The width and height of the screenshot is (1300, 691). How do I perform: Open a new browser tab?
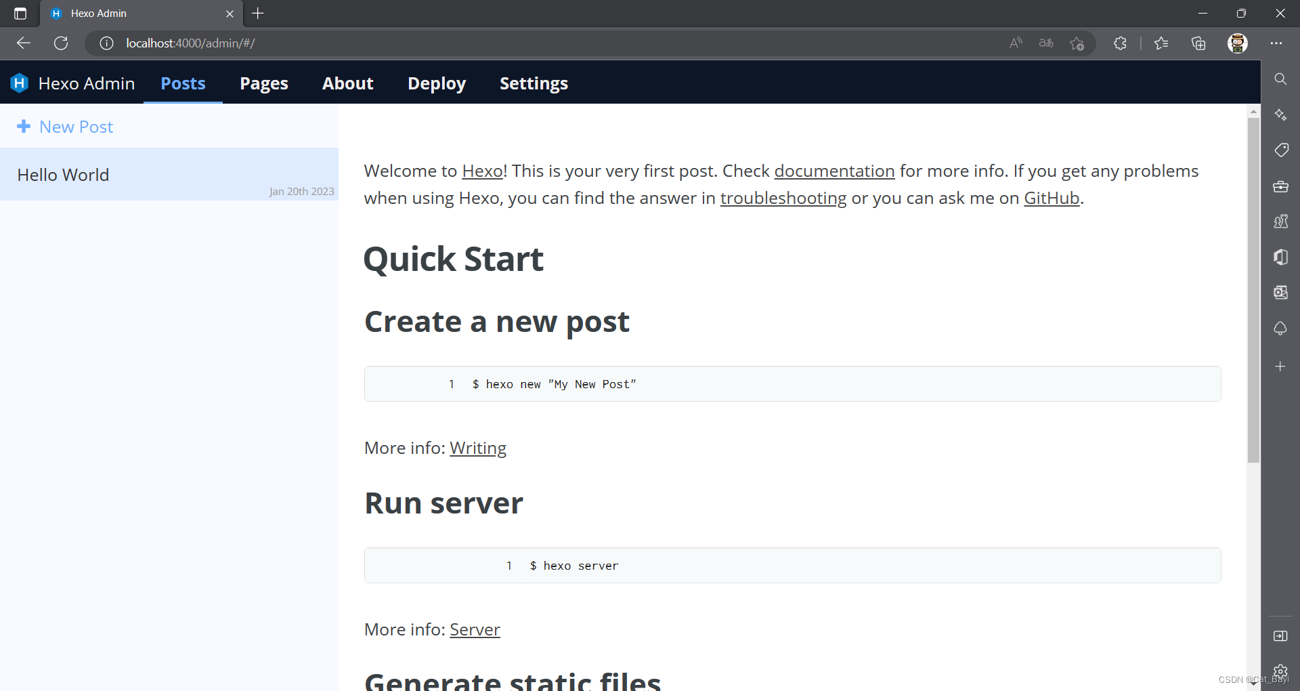(258, 14)
